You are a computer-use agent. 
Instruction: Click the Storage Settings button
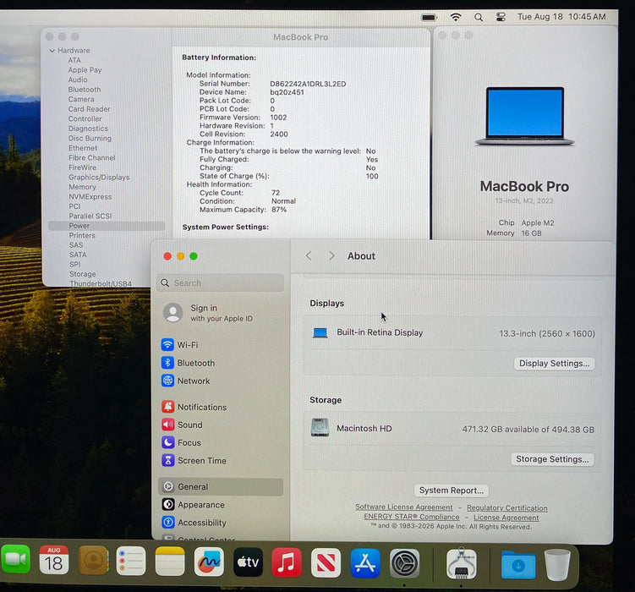(552, 459)
